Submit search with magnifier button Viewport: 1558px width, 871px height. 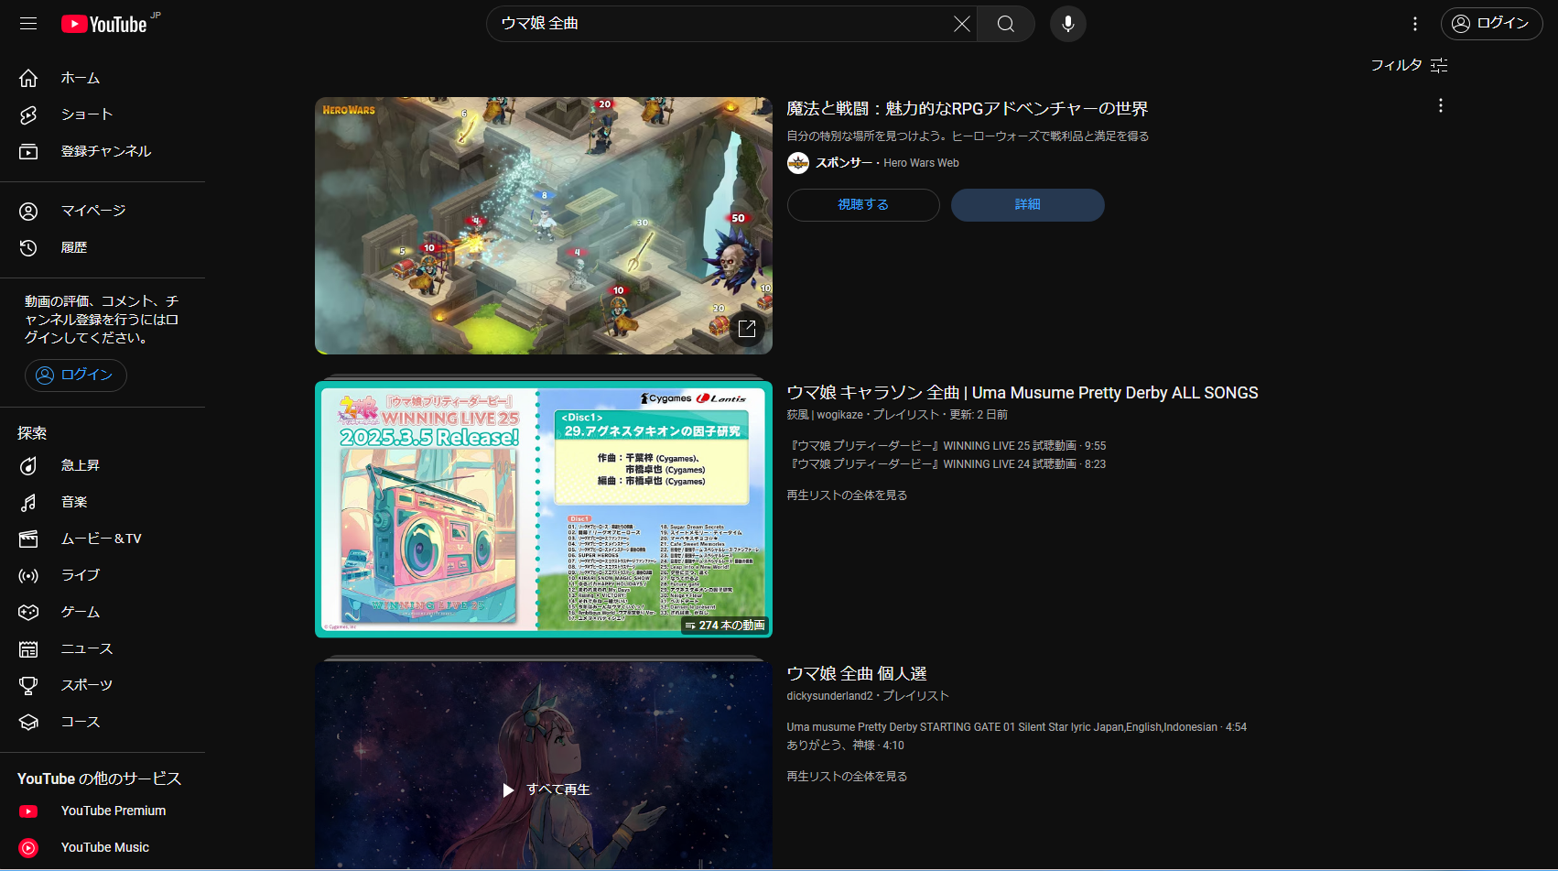coord(1005,24)
